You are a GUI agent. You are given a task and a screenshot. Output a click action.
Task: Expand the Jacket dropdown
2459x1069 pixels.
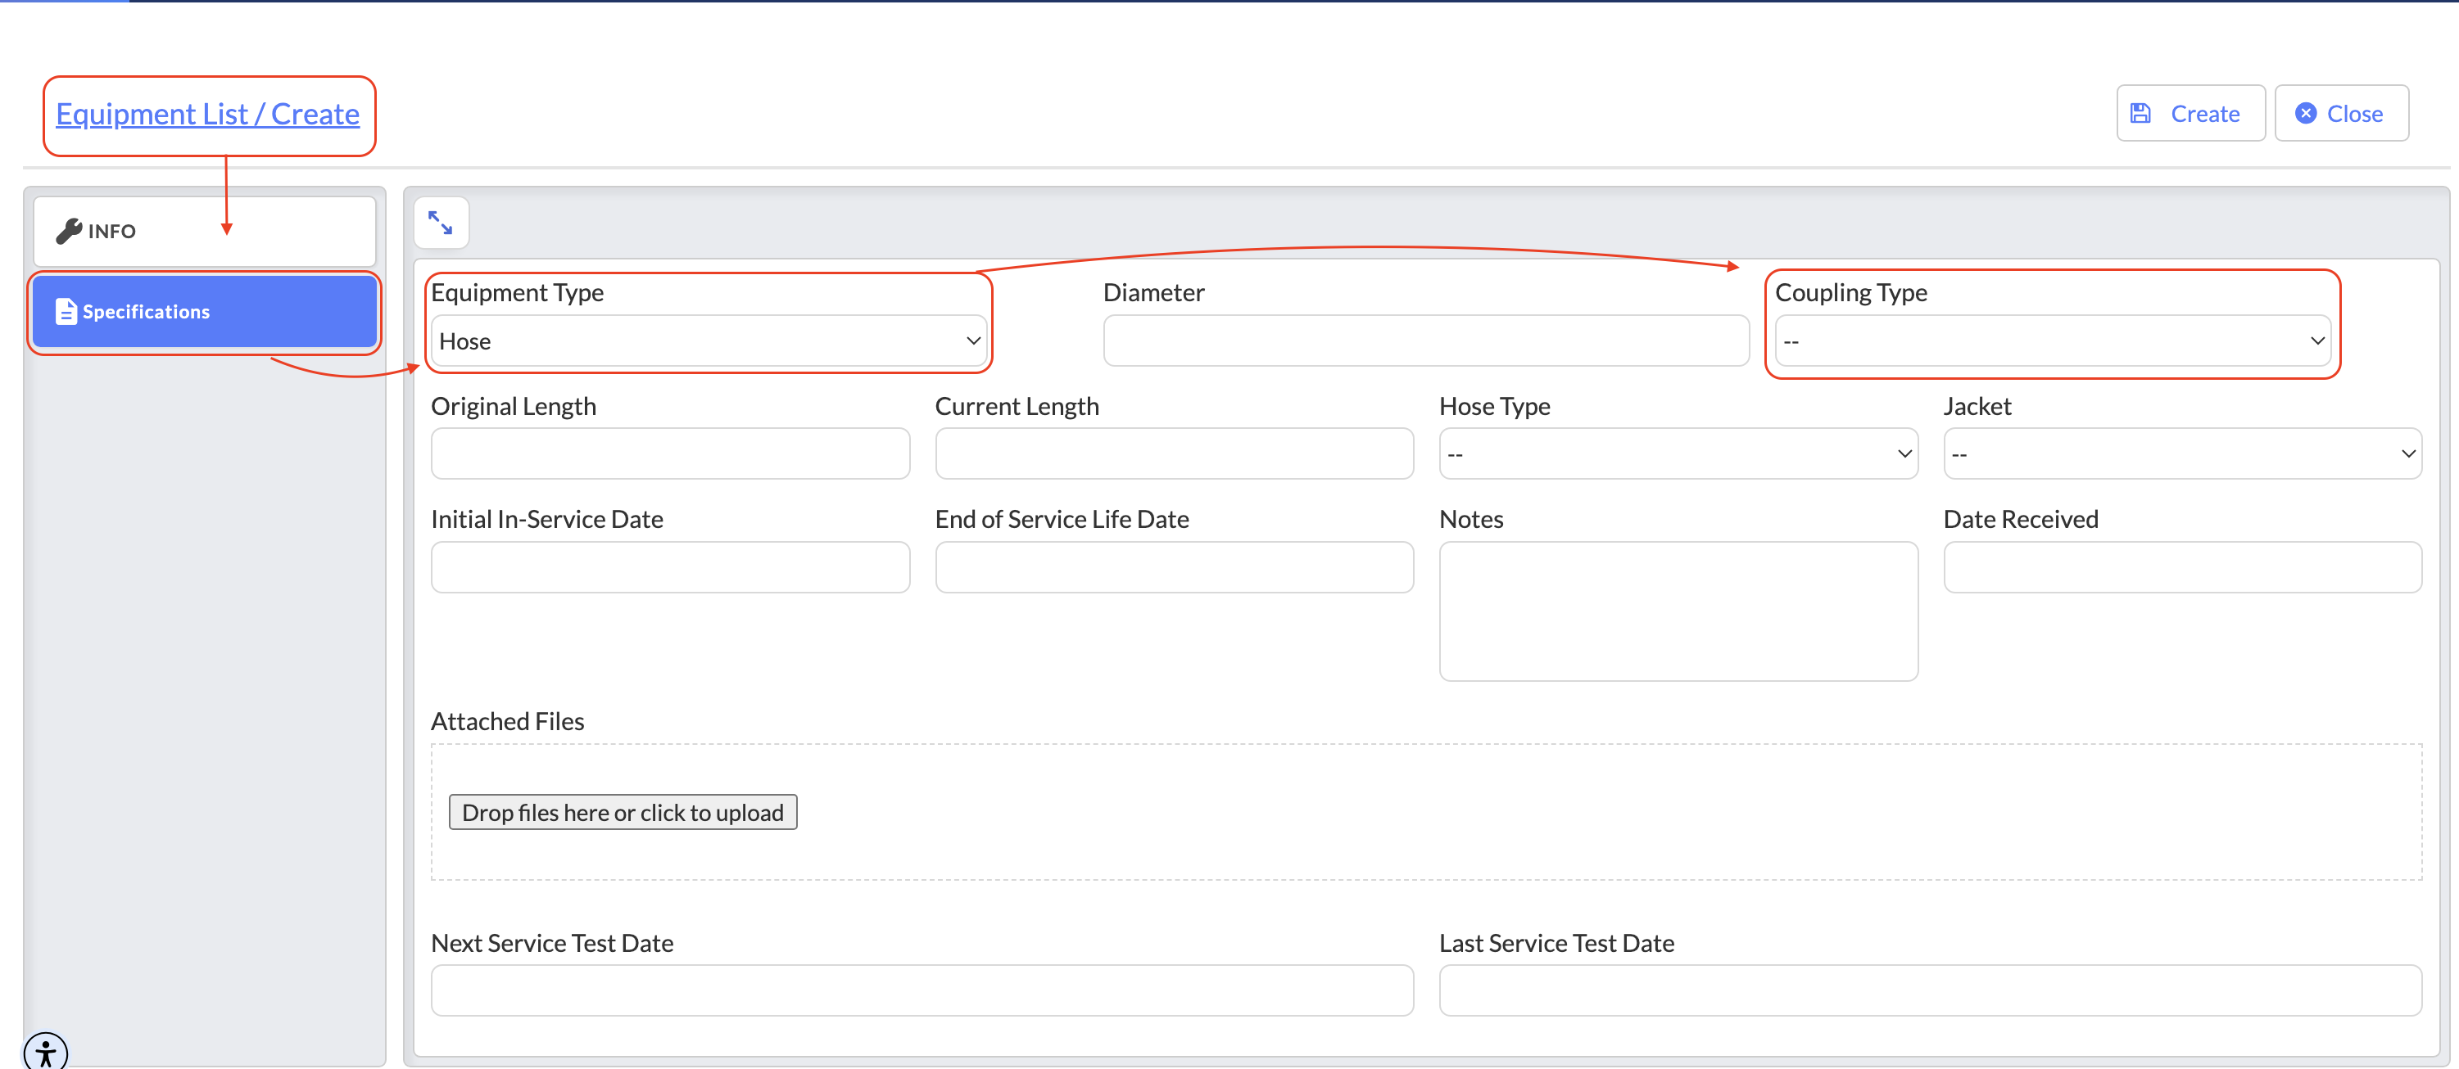(x=2182, y=454)
